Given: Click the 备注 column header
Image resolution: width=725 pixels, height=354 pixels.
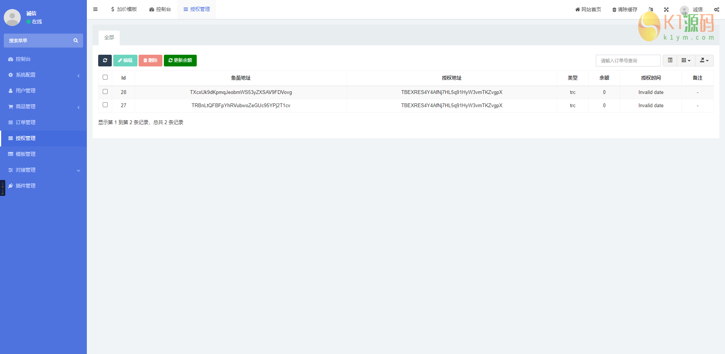Looking at the screenshot, I should pos(697,78).
